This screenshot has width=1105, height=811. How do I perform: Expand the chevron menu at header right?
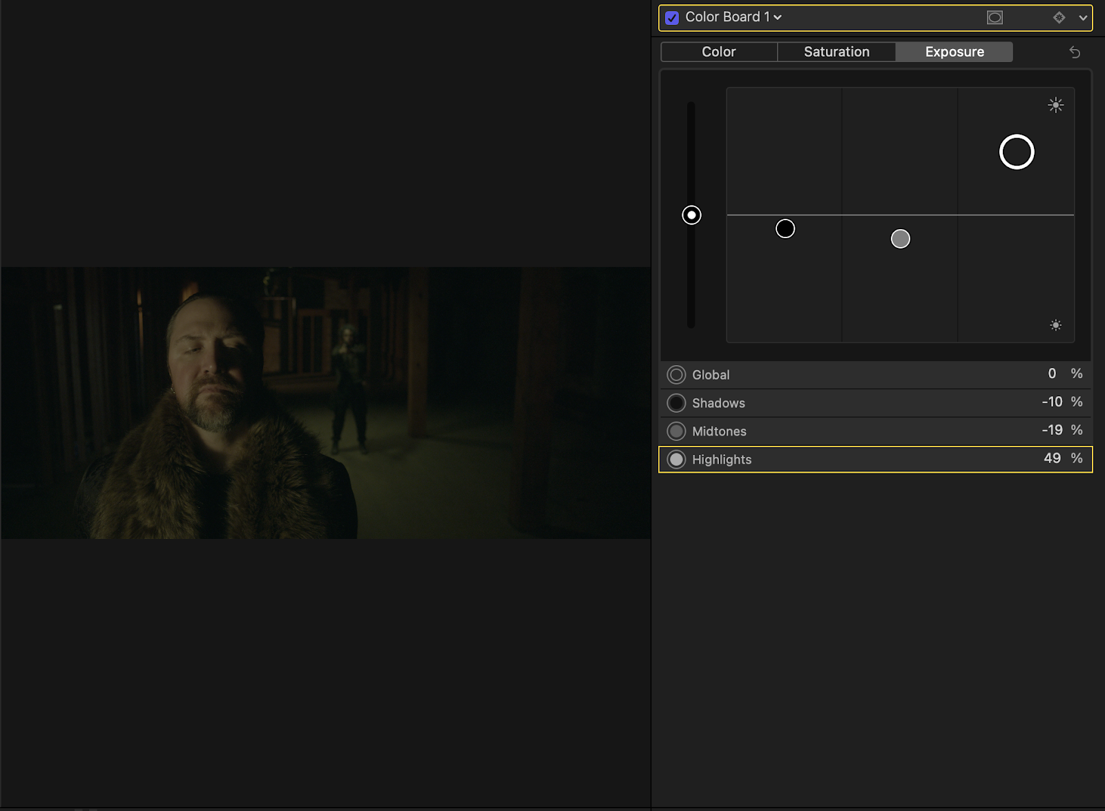1082,18
